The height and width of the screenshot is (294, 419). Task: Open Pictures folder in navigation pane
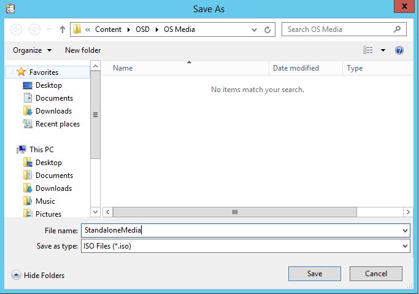[48, 214]
